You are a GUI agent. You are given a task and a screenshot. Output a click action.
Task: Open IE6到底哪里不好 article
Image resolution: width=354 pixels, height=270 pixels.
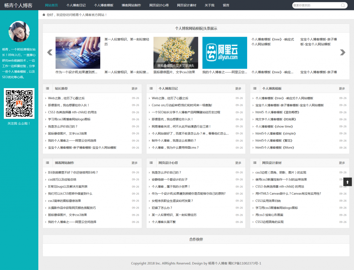click(x=73, y=173)
